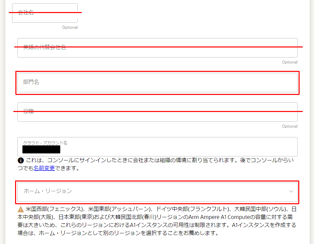Click into the 部門名 input field
The image size is (314, 244).
(x=157, y=83)
